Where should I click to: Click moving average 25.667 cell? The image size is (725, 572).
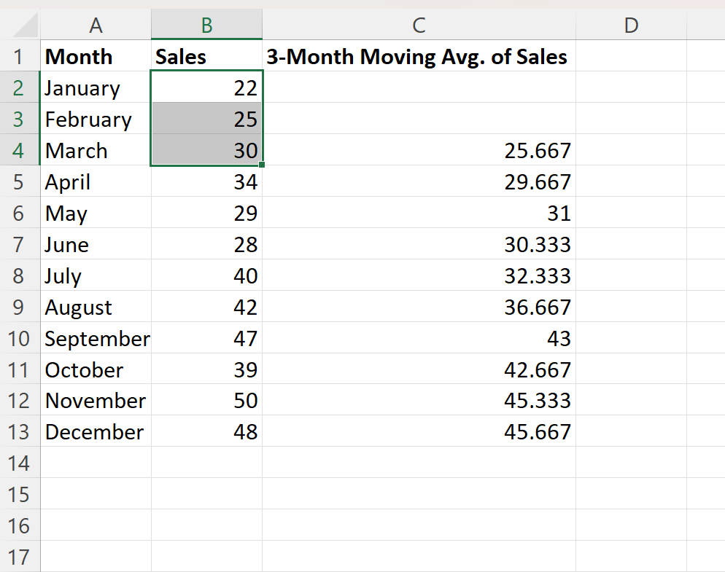click(x=419, y=151)
